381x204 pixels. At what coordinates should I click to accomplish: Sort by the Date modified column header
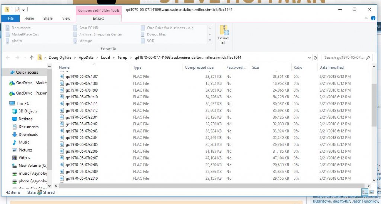(332, 68)
